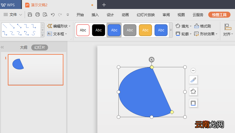235x133 pixels.
Task: Open the 动画 tab
Action: (125, 15)
